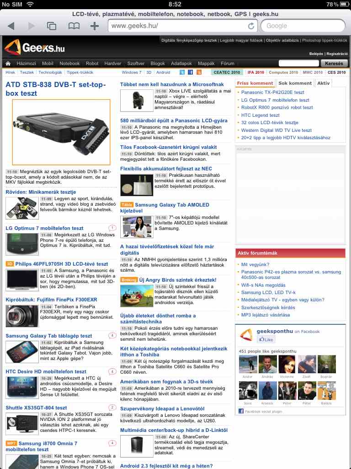Open Panasonic TX-P42G20E teszt comment link
The image size is (351, 469).
272,93
